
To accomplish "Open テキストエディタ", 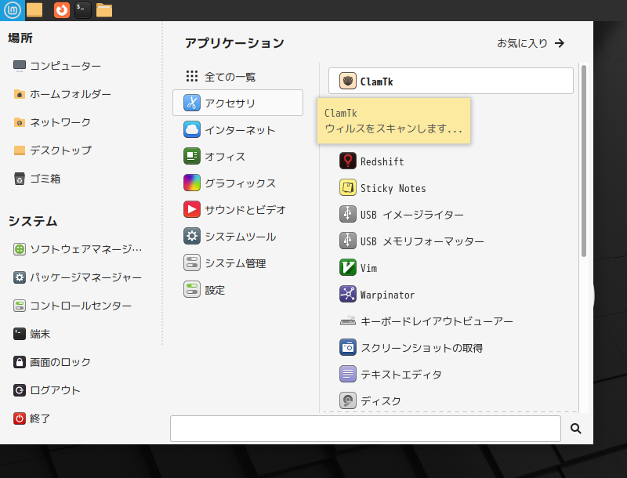I will [451, 375].
